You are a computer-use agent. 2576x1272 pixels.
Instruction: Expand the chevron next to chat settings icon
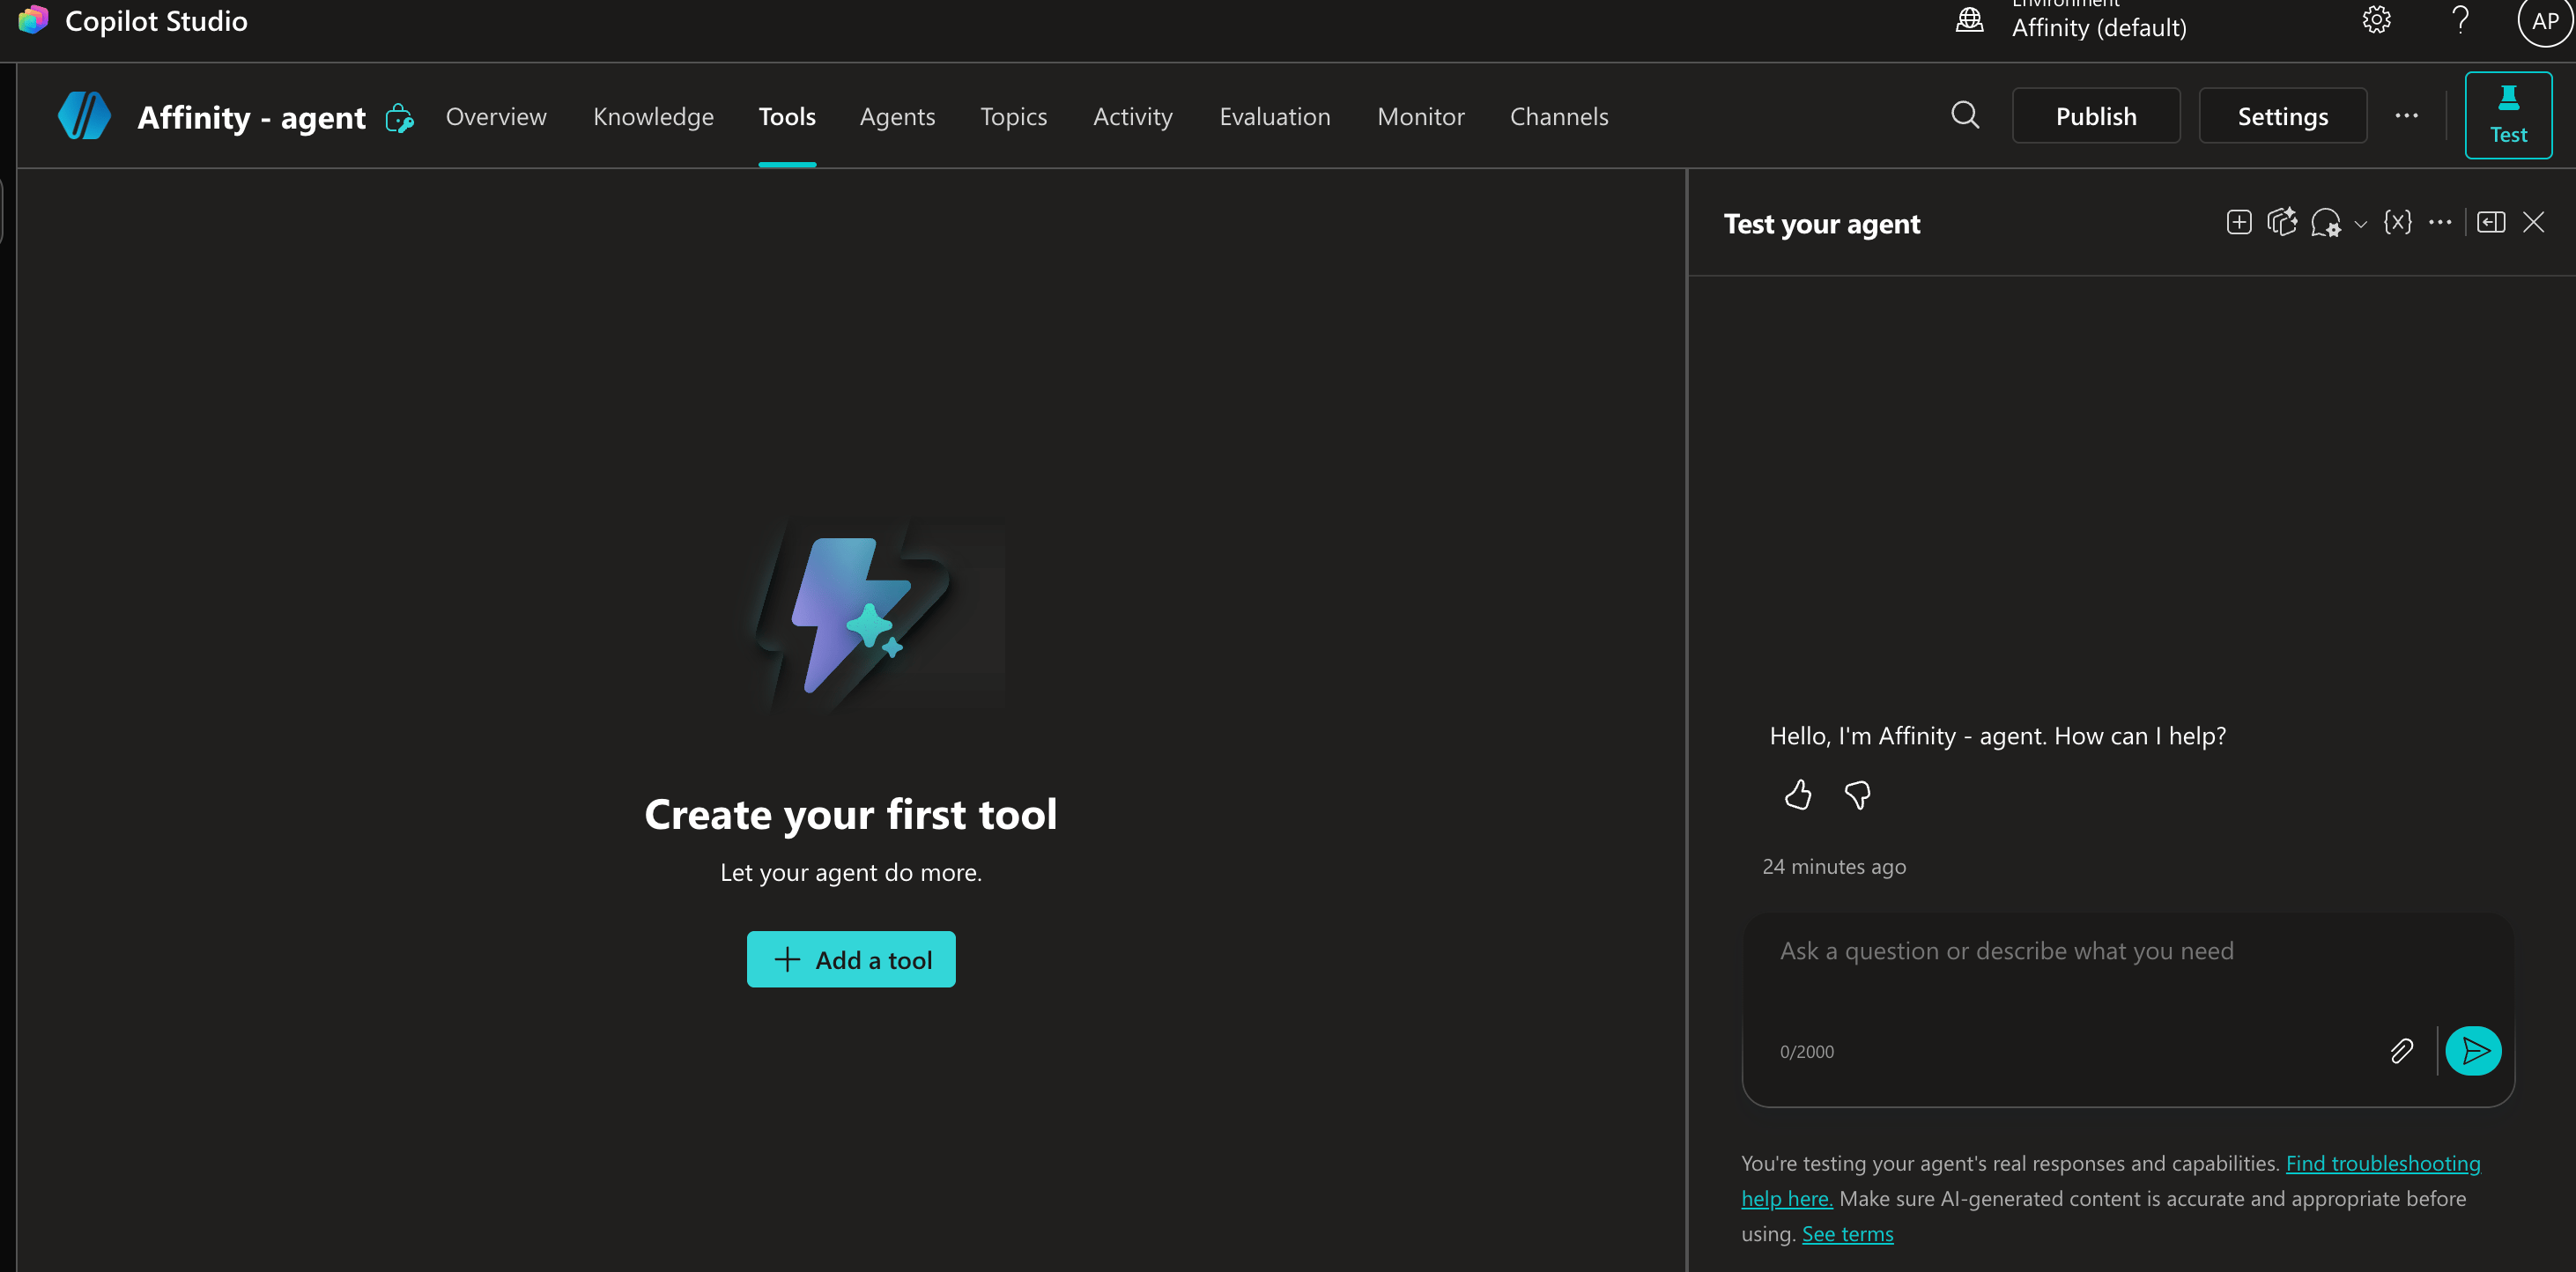tap(2361, 224)
